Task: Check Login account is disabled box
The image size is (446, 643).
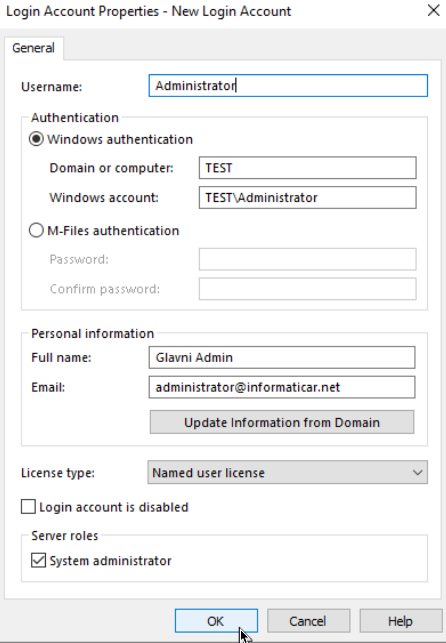Action: pos(28,507)
